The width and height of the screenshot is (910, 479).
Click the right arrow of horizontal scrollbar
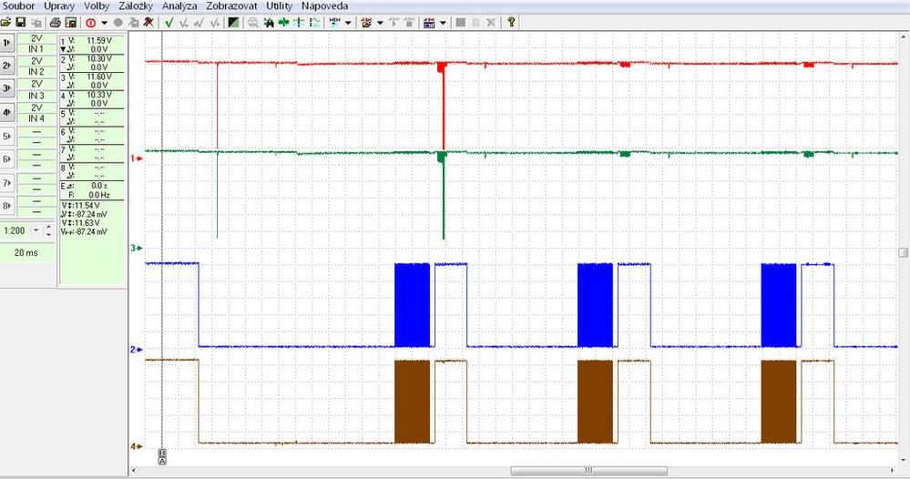click(x=893, y=470)
